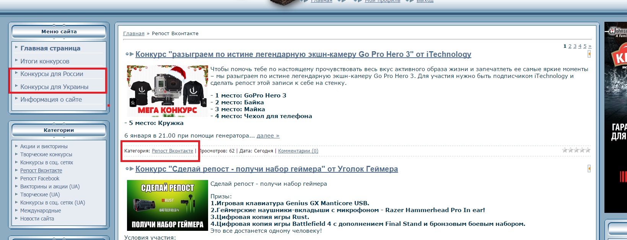Click the prize line "1 место: GoPro Hero 3"
627x240 pixels.
(251, 96)
